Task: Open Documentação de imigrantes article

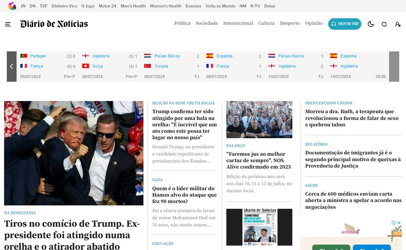Action: pyautogui.click(x=353, y=159)
